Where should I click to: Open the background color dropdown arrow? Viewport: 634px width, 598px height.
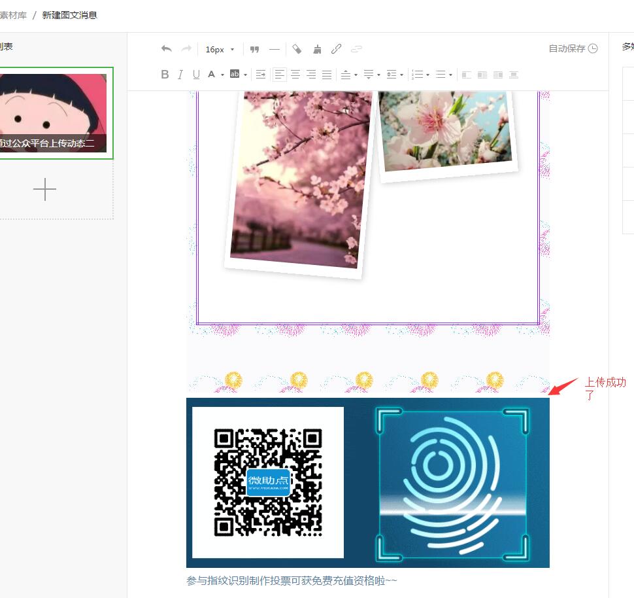coord(246,75)
